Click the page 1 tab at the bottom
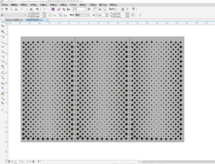The image size is (215, 164). pos(39,162)
